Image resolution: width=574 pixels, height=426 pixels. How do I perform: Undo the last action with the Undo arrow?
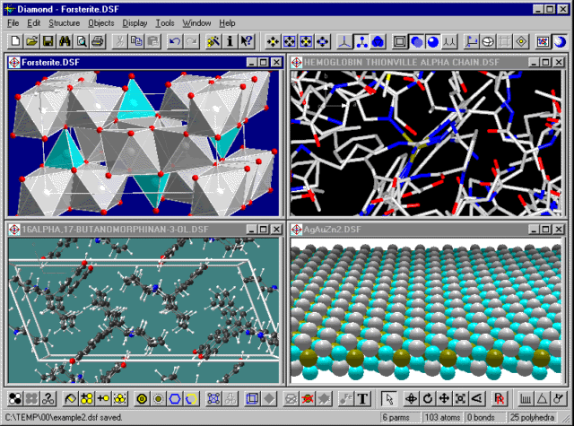[x=174, y=41]
